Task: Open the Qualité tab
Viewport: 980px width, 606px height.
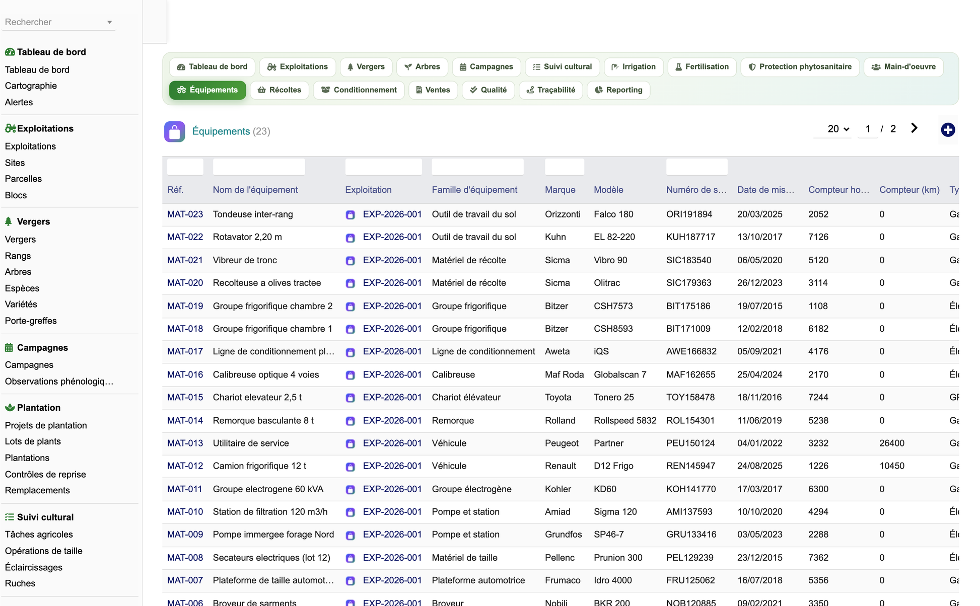Action: pyautogui.click(x=488, y=90)
